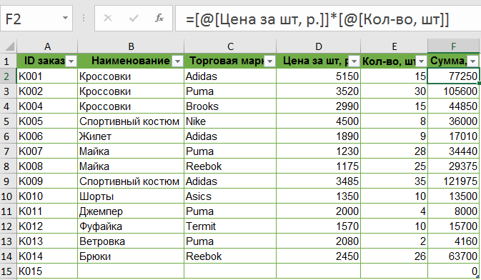Open the Цена за шт filter dropdown
The width and height of the screenshot is (481, 280).
(354, 61)
